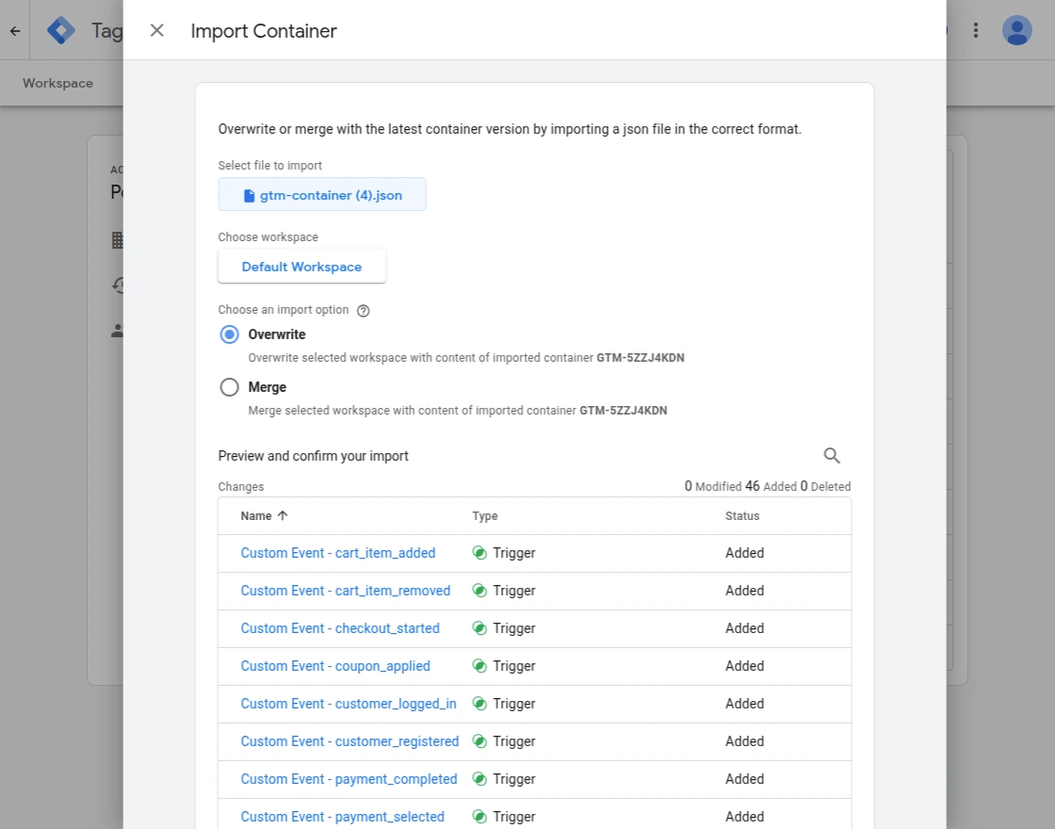Open Custom Event - coupon_applied link
The width and height of the screenshot is (1055, 829).
point(335,666)
